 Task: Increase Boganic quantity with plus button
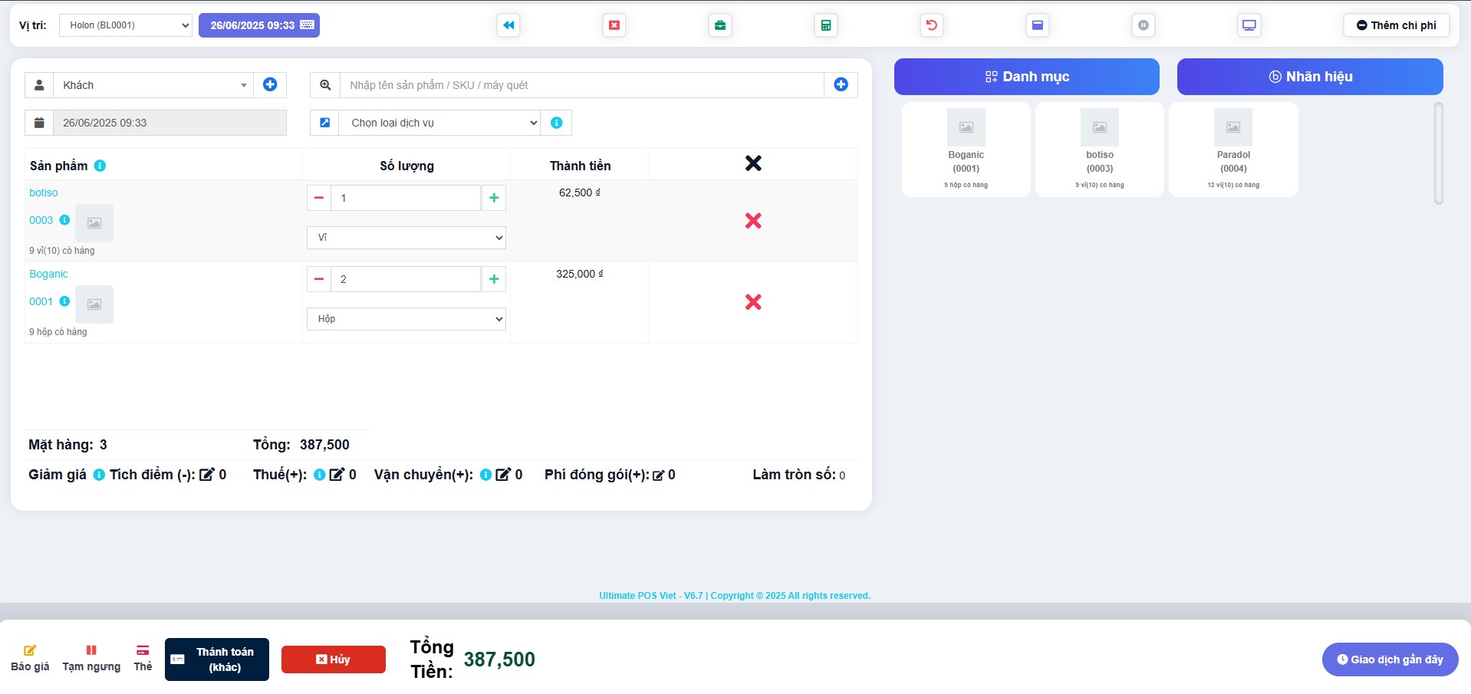(x=494, y=279)
